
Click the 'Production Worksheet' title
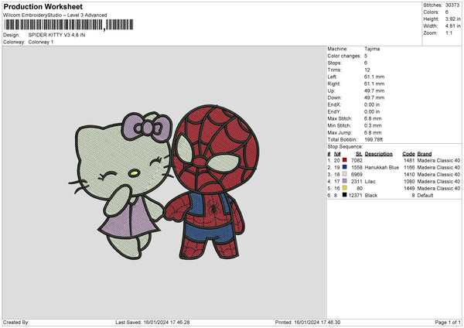coord(43,6)
